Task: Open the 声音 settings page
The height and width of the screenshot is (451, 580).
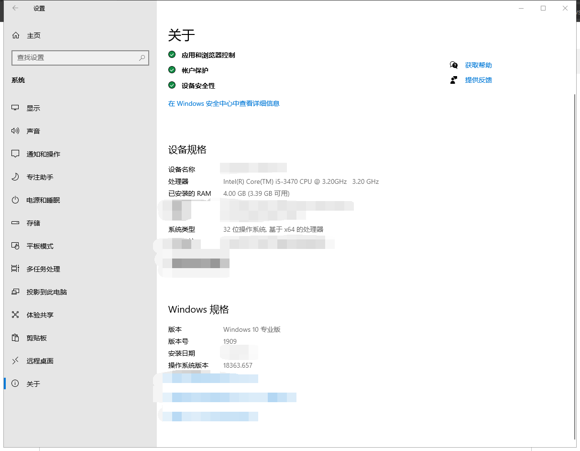Action: [x=80, y=131]
